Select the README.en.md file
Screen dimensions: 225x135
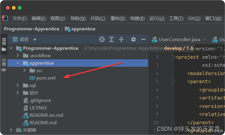point(78,115)
